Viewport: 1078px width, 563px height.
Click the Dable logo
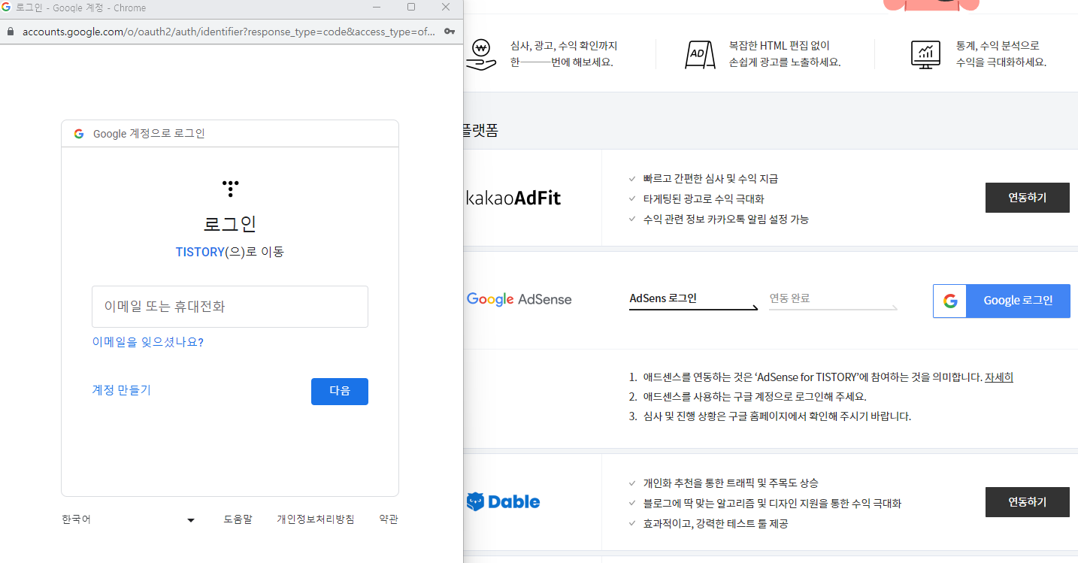coord(503,501)
